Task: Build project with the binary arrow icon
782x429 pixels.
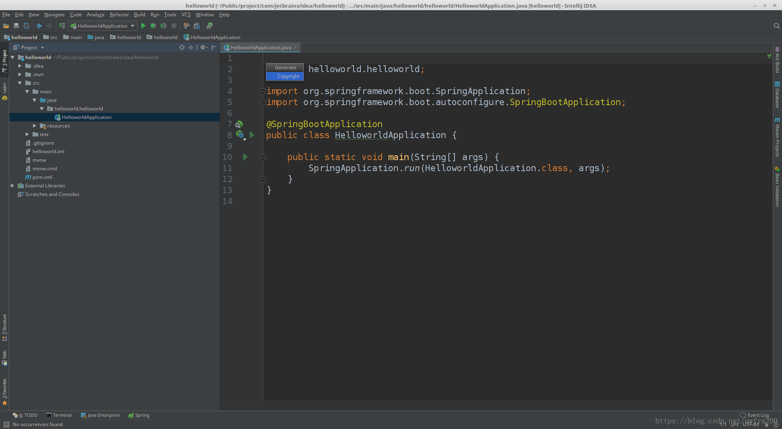Action: [x=62, y=26]
